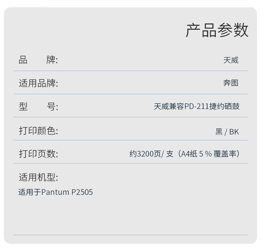This screenshot has height=251, width=261.
Task: Click the brand value 天威
Action: coord(231,60)
